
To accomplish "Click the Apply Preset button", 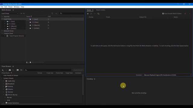I will coord(78,70).
